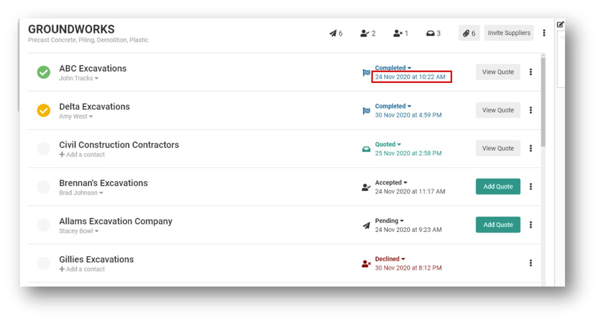Click the quoted inbox icon in header
Viewport: 600px width, 322px height.
click(x=430, y=33)
